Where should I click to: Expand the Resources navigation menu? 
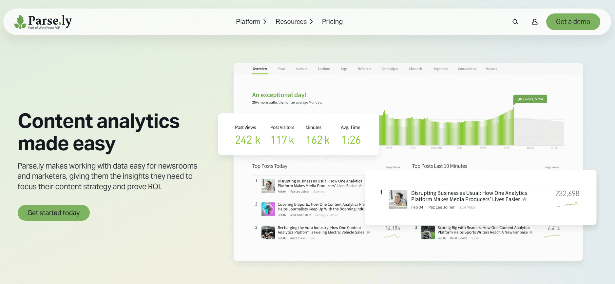pyautogui.click(x=294, y=22)
